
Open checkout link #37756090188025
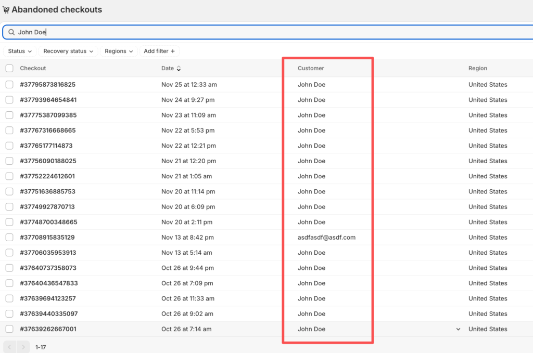[x=48, y=161]
